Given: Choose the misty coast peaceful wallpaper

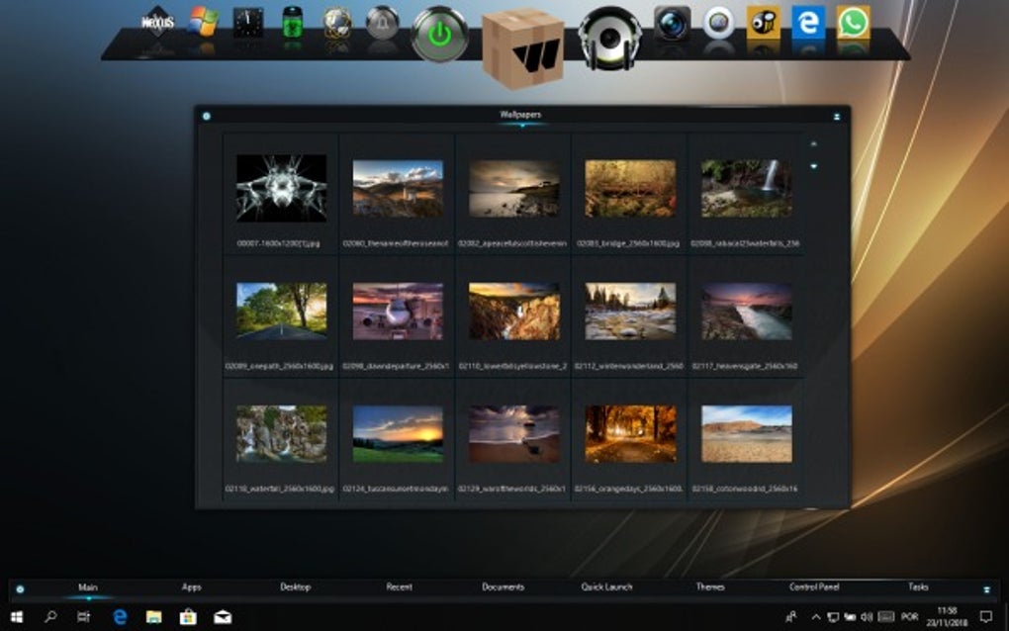Looking at the screenshot, I should coord(514,189).
